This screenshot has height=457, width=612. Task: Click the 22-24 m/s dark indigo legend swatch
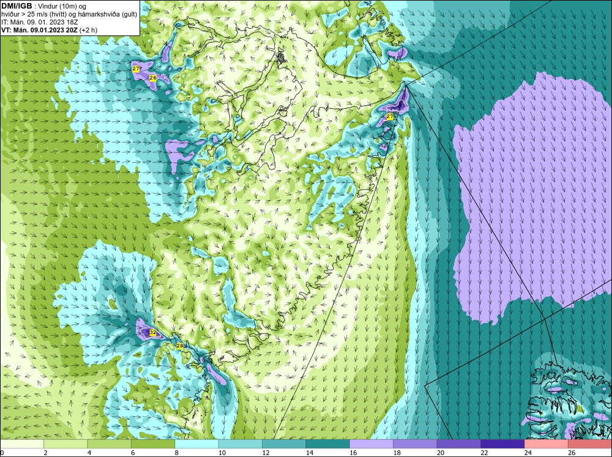click(502, 444)
